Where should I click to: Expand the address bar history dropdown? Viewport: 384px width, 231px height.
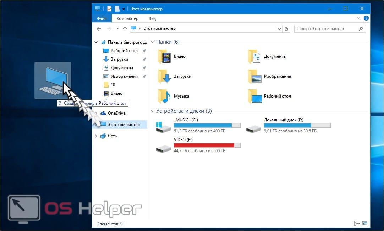click(x=279, y=29)
